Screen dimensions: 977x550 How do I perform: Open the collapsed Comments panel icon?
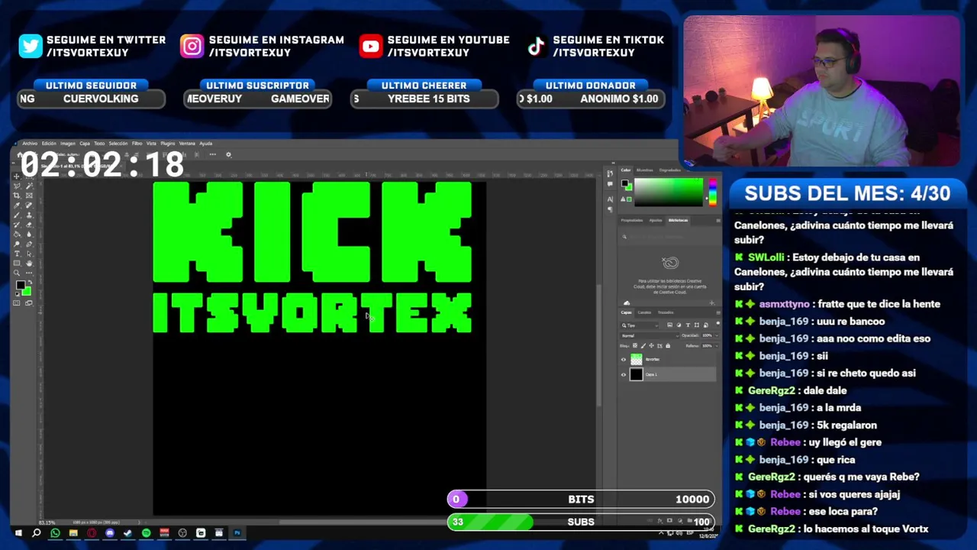pos(610,184)
